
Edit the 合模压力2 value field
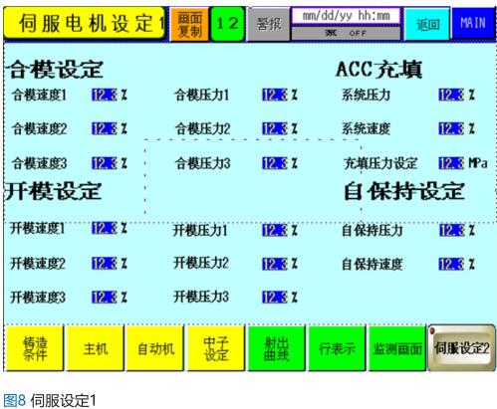point(275,128)
